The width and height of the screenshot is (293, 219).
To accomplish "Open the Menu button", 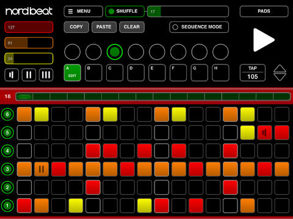I will [x=83, y=12].
